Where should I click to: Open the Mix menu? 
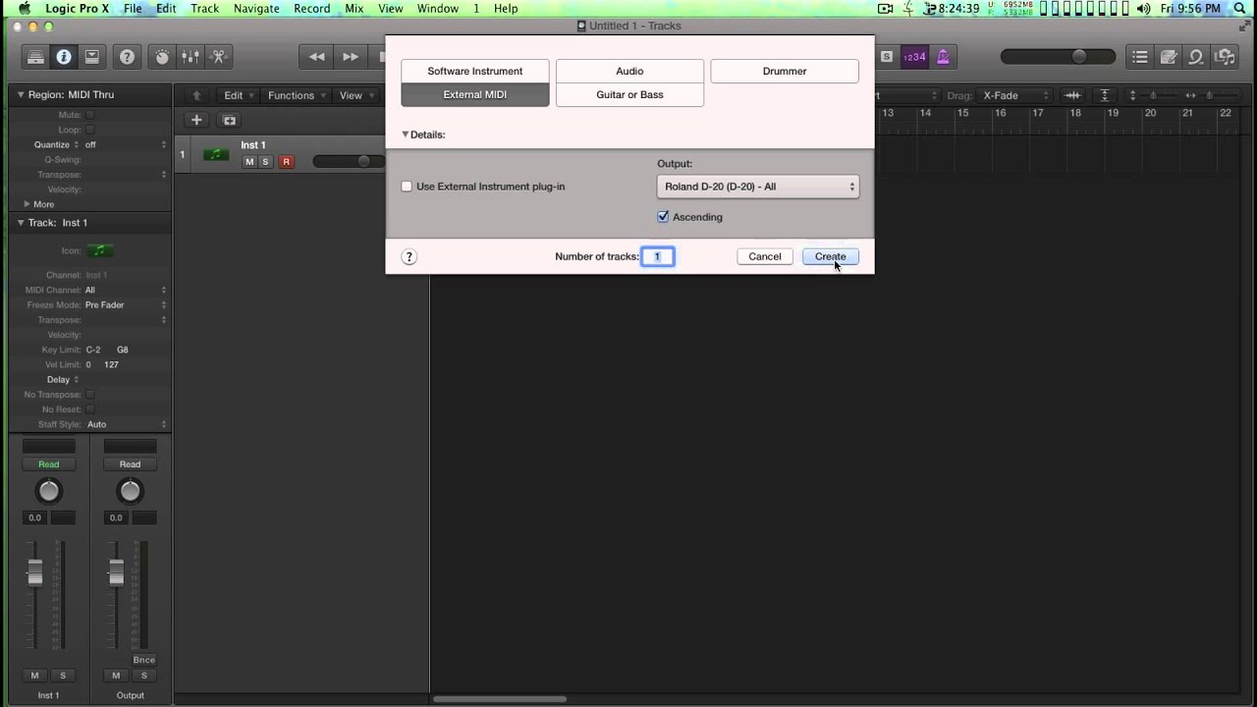coord(355,8)
